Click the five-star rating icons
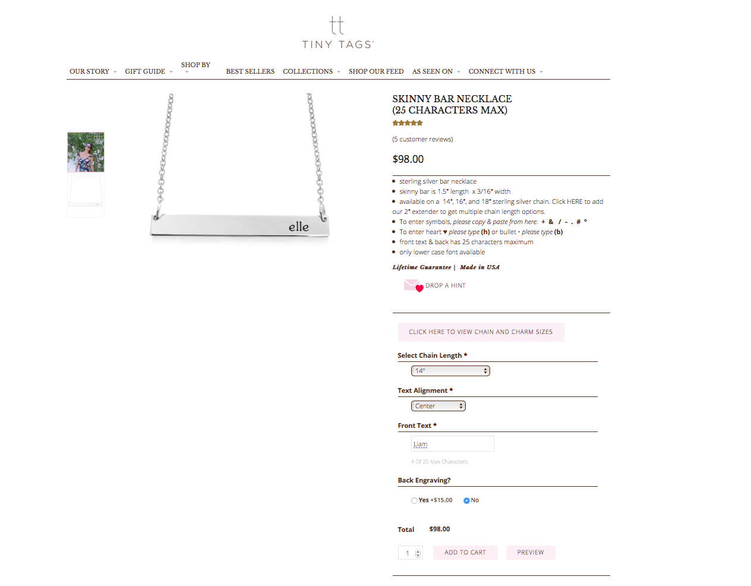751x586 pixels. (x=408, y=123)
